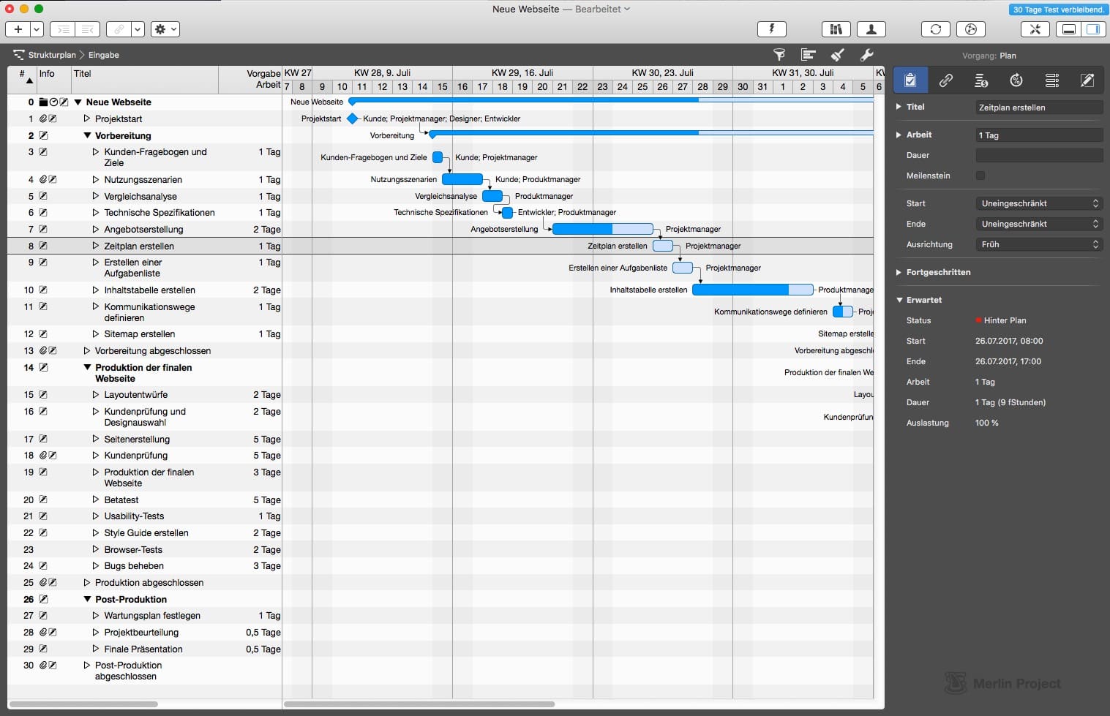Collapse the Vorbereitung task group

point(87,135)
